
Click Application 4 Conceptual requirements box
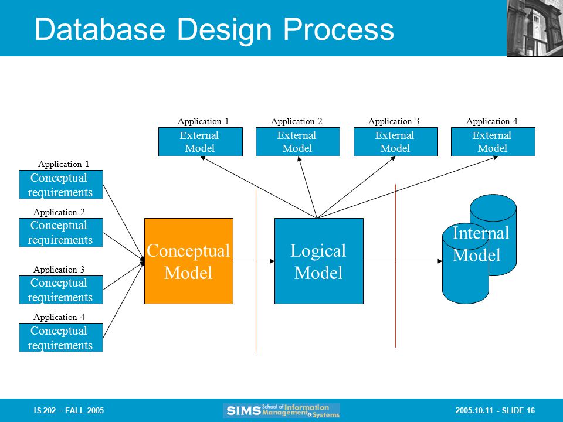click(x=61, y=338)
